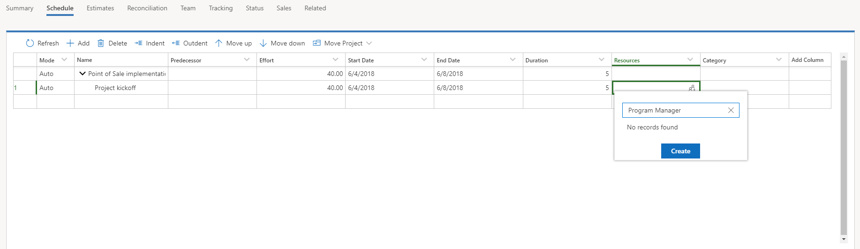Switch to the Estimates tab
The width and height of the screenshot is (860, 249).
(x=100, y=8)
